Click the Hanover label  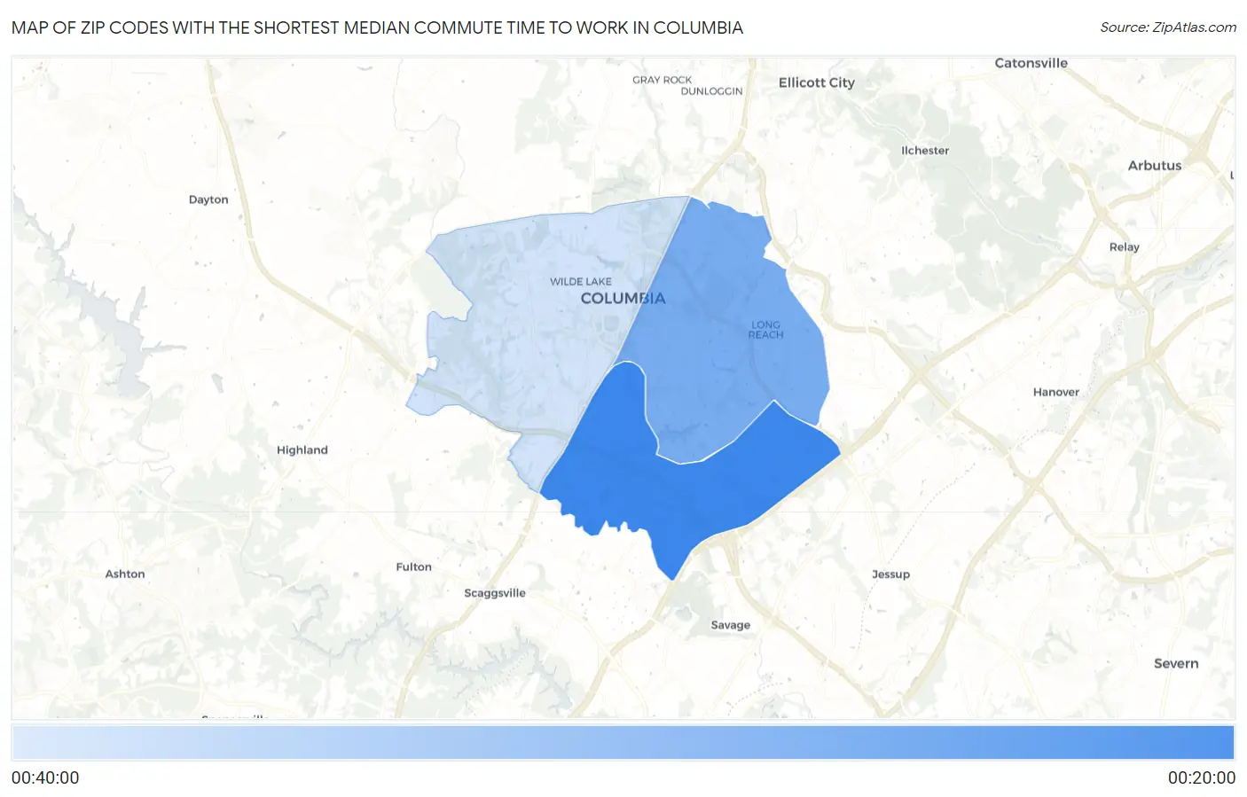point(1055,392)
